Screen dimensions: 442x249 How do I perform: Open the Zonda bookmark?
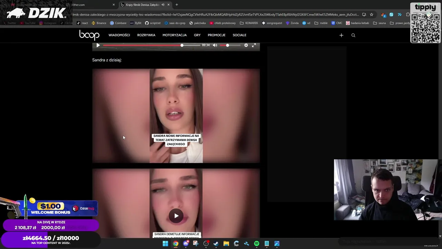(292, 23)
